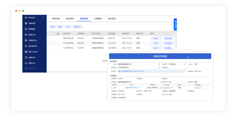Click the green macOS maximize dot
The width and height of the screenshot is (237, 118).
pyautogui.click(x=23, y=11)
